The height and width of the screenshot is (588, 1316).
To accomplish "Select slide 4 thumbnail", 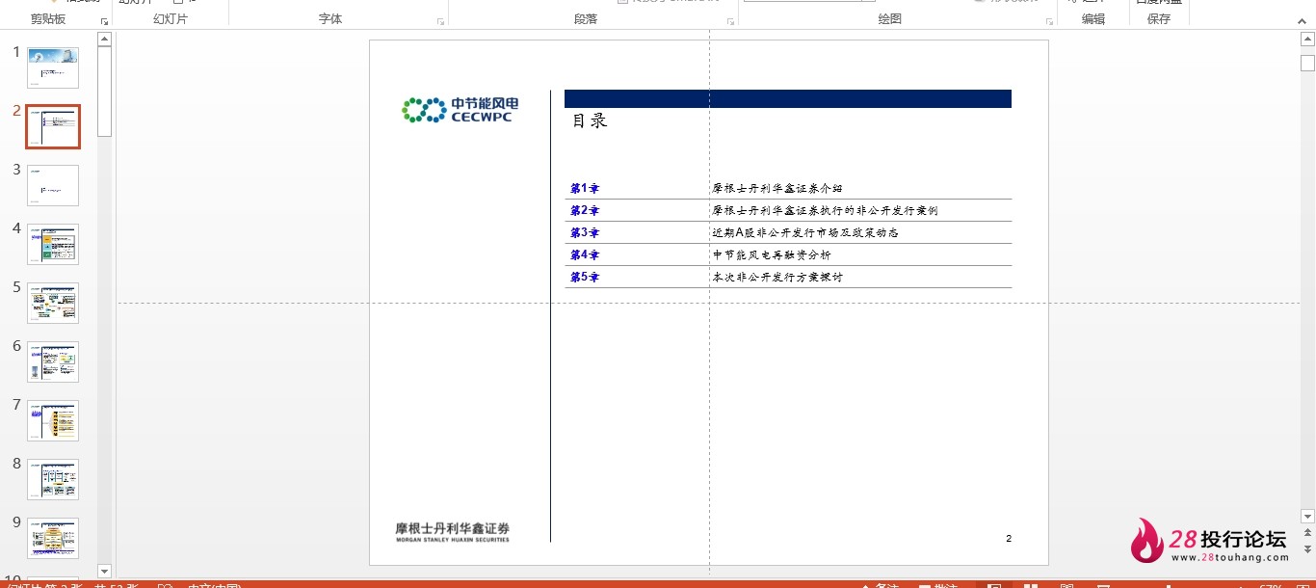I will (x=53, y=244).
